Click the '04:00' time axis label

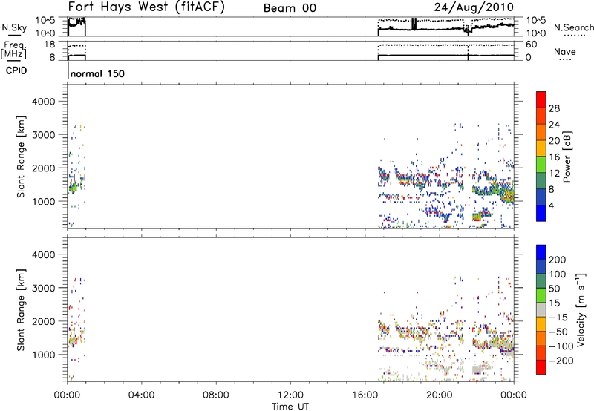tap(141, 395)
